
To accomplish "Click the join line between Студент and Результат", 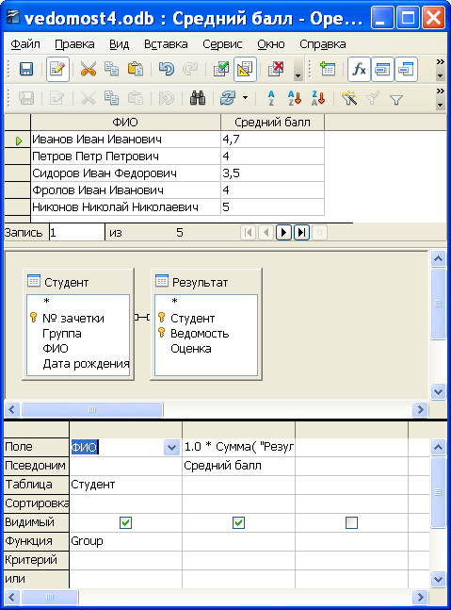I will click(142, 318).
